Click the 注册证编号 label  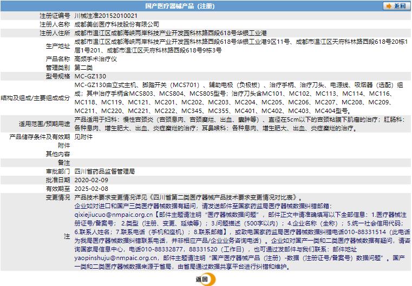point(55,16)
